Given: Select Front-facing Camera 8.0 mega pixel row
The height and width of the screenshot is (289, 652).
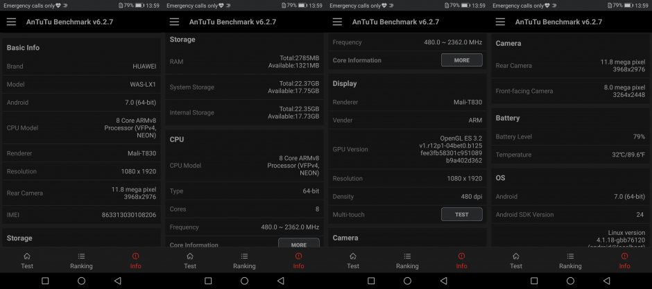Looking at the screenshot, I should [570, 91].
